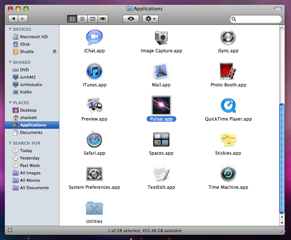Click the search magnifier icon
Viewport: 291px width, 240px height.
click(x=234, y=19)
